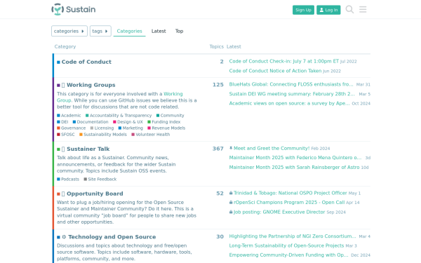Click lock icon next to rOpenSci Champions topic
This screenshot has width=421, height=263.
coord(231,203)
